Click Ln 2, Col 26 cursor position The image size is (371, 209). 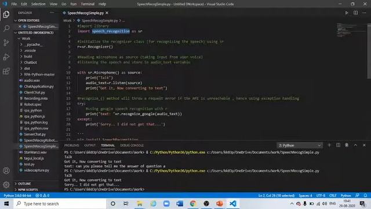[x=277, y=196]
